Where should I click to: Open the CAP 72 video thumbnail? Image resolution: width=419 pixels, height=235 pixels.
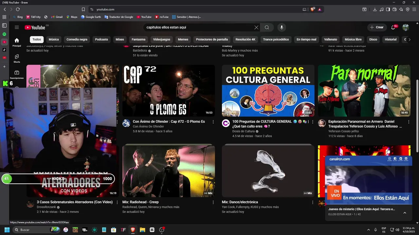click(x=169, y=90)
